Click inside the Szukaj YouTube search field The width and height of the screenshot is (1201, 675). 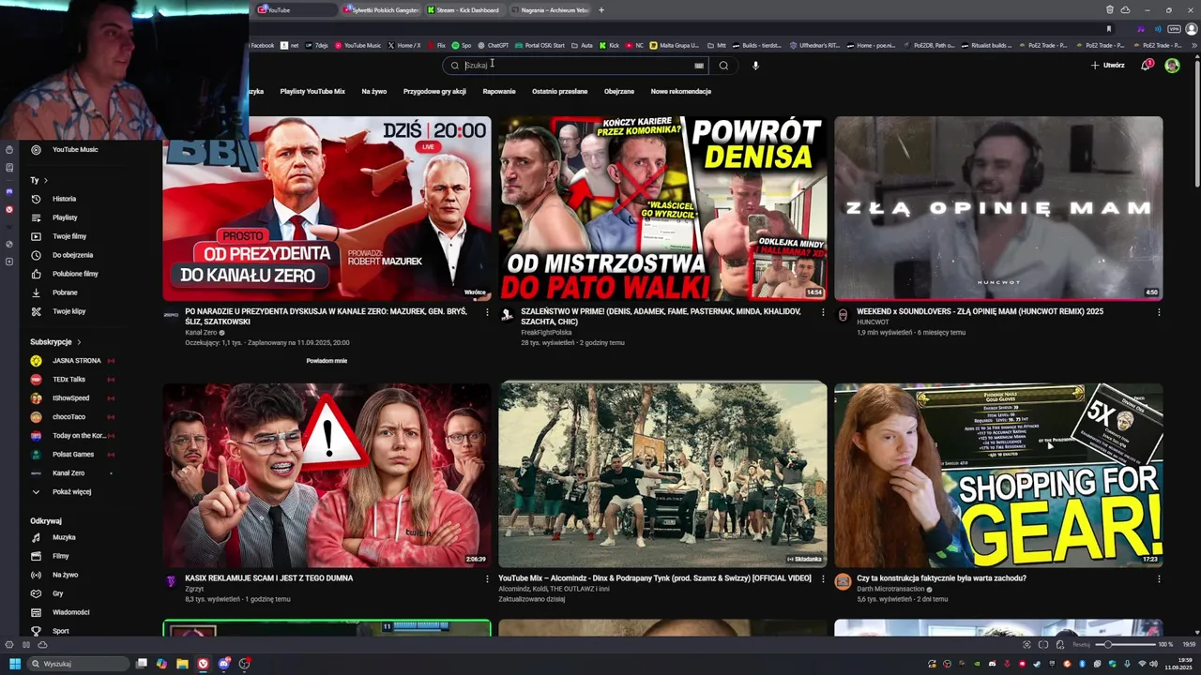[x=577, y=66]
